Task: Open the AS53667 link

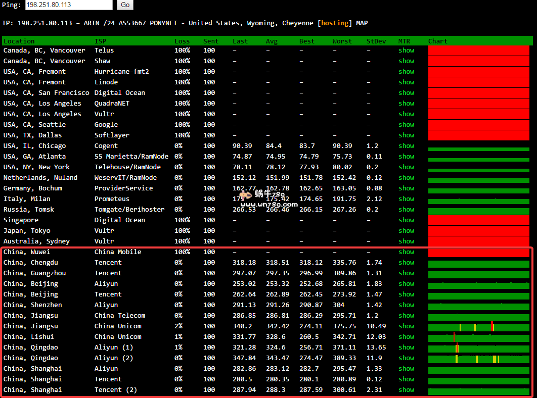Action: point(132,23)
